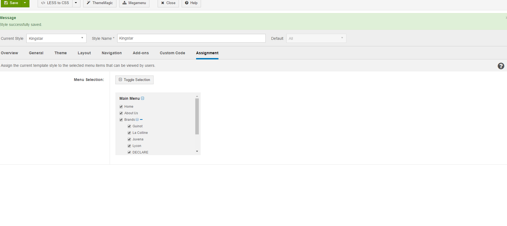Viewport: 507px width, 226px height.
Task: Click the 'Style successfully saved.' message text
Action: coord(21,25)
